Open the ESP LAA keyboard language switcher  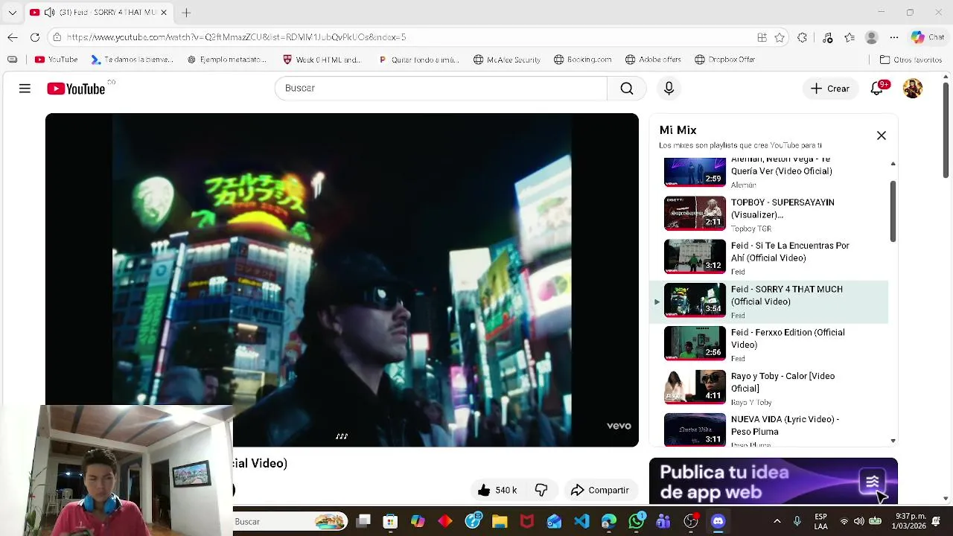coord(820,521)
